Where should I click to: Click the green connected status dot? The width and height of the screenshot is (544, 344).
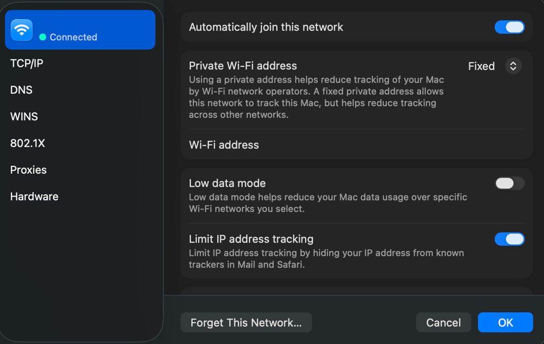[x=42, y=37]
